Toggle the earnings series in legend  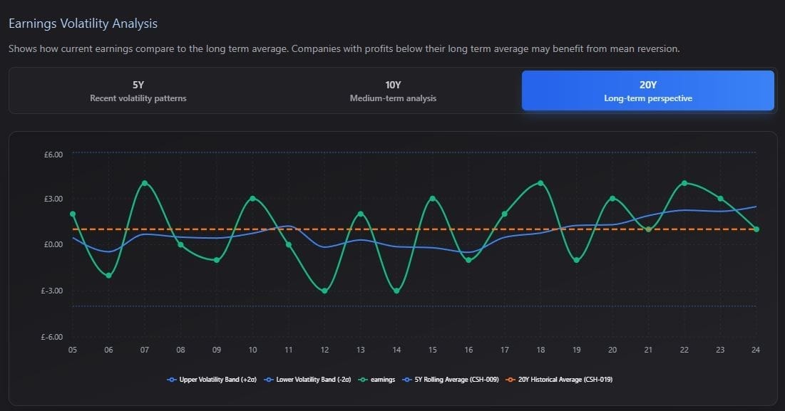click(377, 380)
